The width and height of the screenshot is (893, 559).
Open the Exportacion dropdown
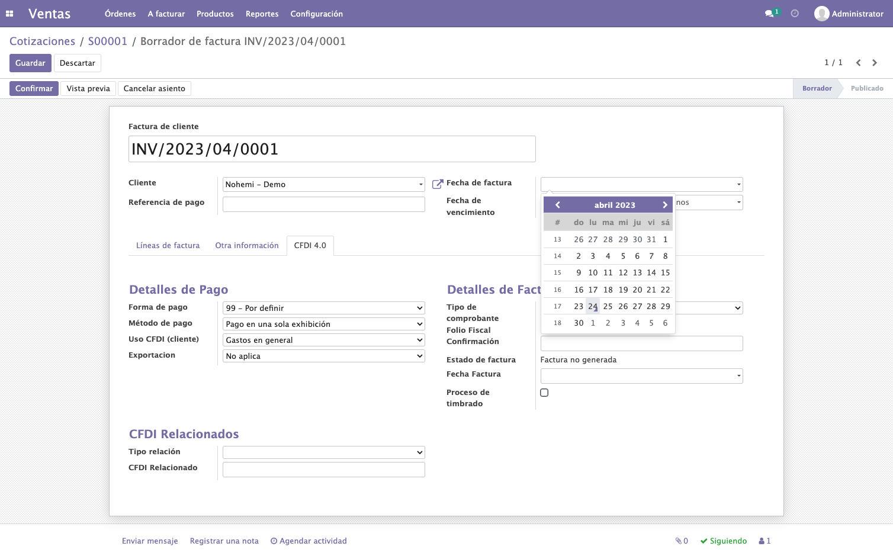[324, 356]
